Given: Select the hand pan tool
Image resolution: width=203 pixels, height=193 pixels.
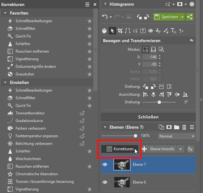Looking at the screenshot, I should click(x=105, y=31).
